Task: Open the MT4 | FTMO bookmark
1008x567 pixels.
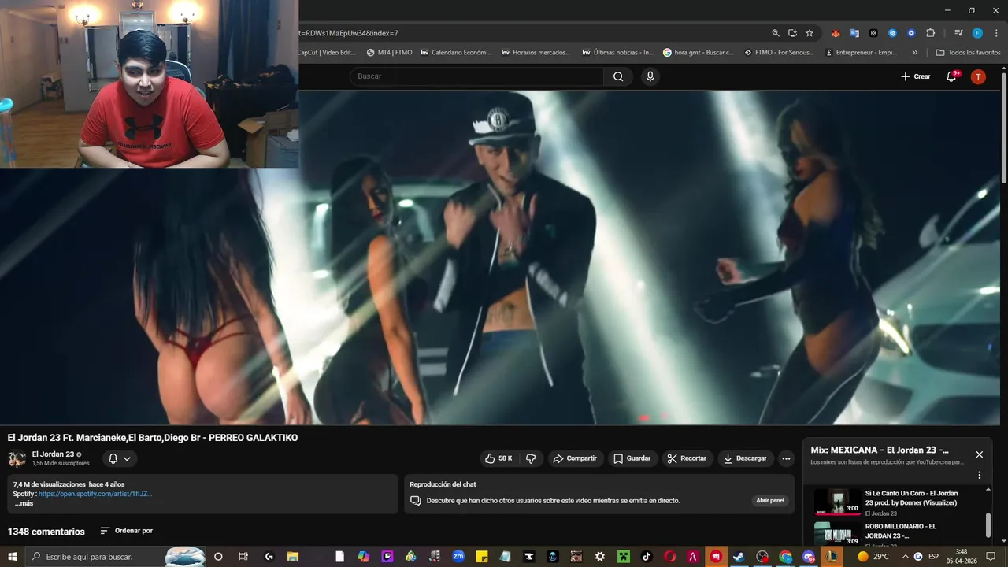Action: pos(390,53)
